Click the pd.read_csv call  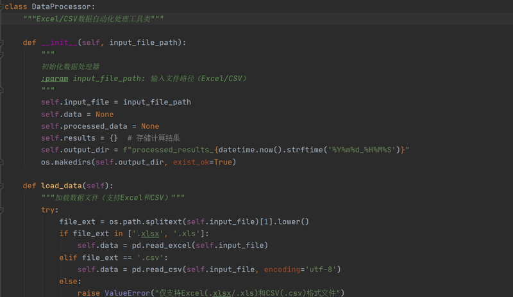click(x=156, y=269)
